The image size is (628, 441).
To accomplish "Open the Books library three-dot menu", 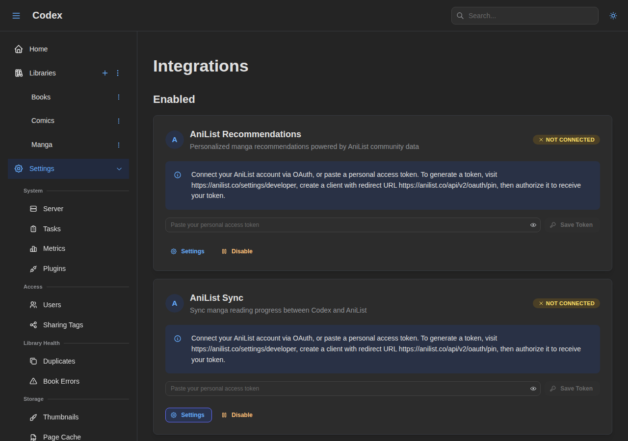I will pyautogui.click(x=118, y=97).
